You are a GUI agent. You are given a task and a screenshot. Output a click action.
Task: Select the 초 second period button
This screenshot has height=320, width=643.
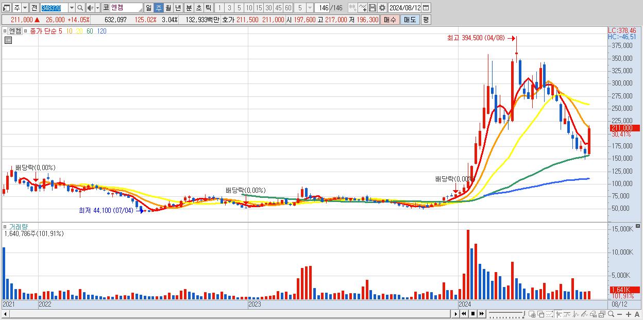click(x=198, y=8)
